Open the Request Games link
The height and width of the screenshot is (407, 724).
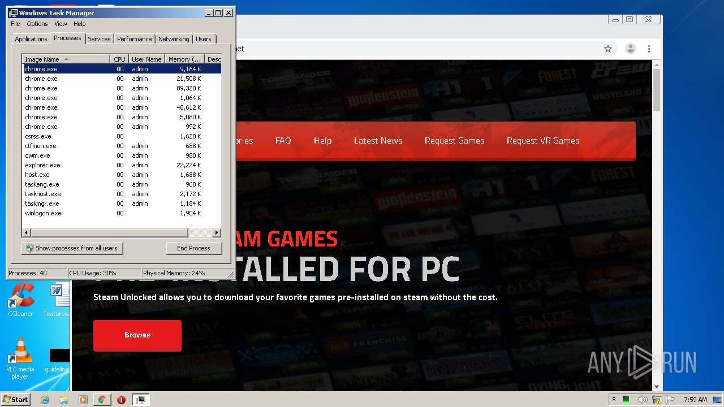tap(454, 141)
